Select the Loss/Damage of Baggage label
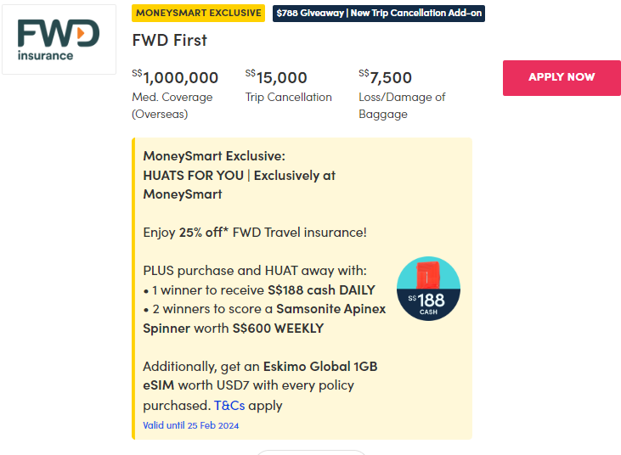The image size is (621, 455). click(402, 105)
